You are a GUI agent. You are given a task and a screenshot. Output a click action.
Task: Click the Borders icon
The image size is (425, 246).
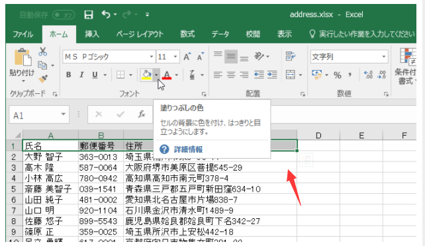[x=120, y=75]
